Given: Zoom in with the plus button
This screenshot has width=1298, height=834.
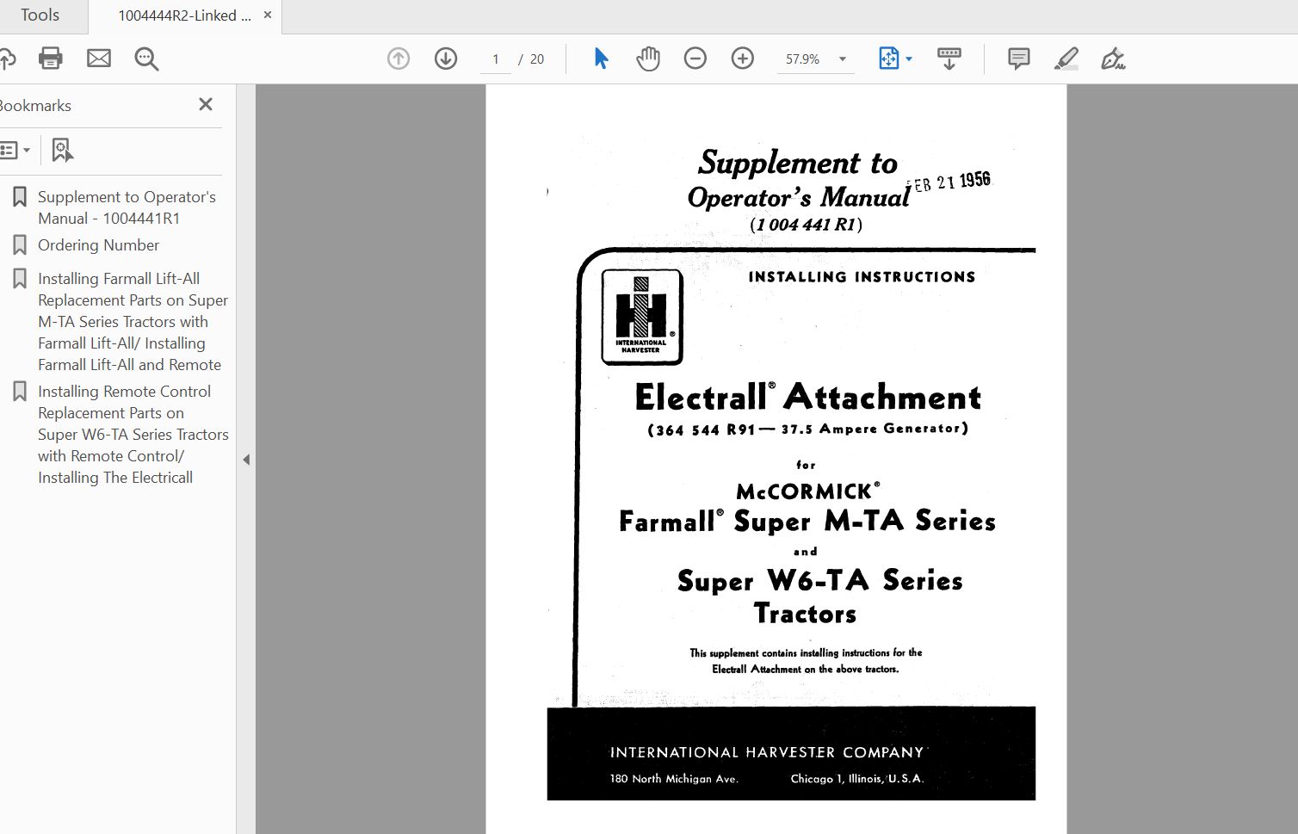Looking at the screenshot, I should pyautogui.click(x=743, y=59).
